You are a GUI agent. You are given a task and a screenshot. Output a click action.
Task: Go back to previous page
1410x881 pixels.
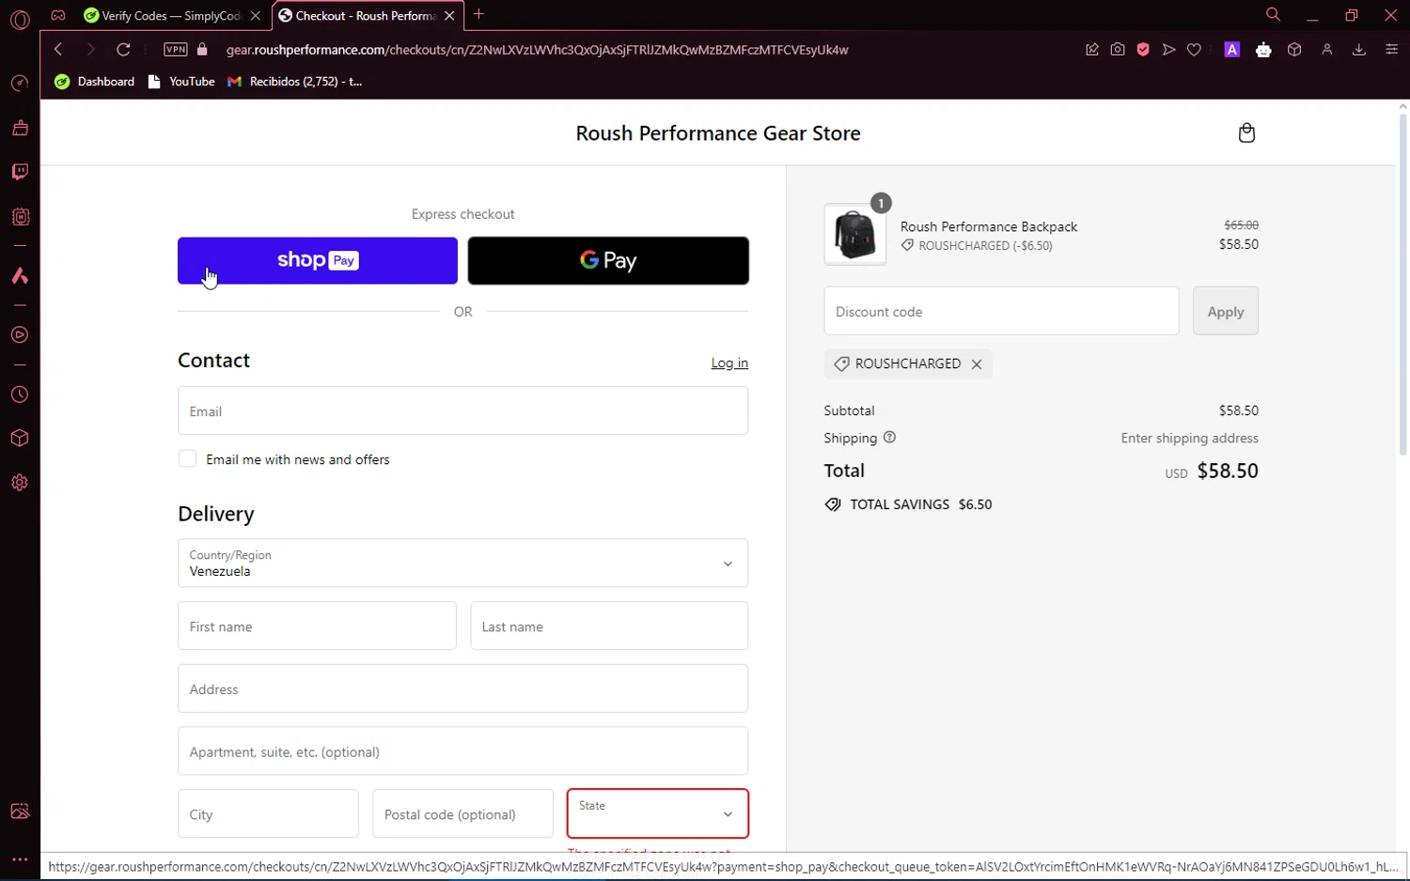[x=58, y=50]
